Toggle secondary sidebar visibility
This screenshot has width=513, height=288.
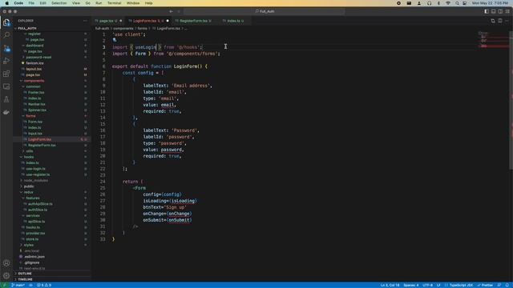coord(500,11)
